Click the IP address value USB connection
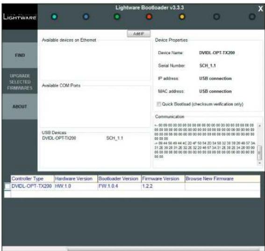 click(x=215, y=79)
